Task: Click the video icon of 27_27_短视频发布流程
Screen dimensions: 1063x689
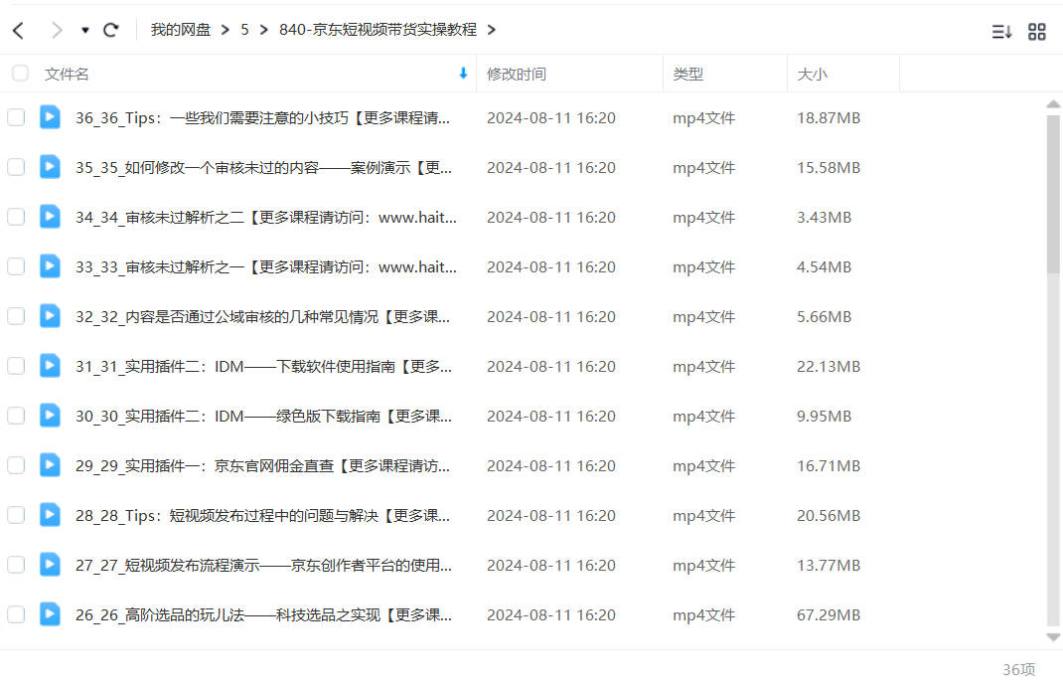Action: [x=50, y=564]
